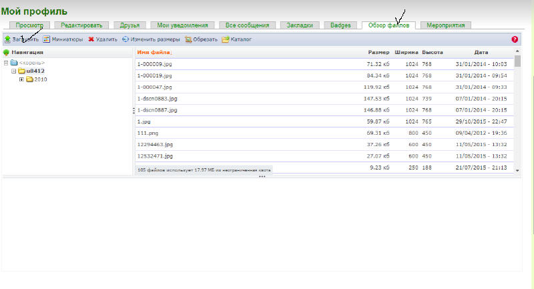Open the Мероприятия tab
Image resolution: width=534 pixels, height=289 pixels.
pyautogui.click(x=446, y=25)
